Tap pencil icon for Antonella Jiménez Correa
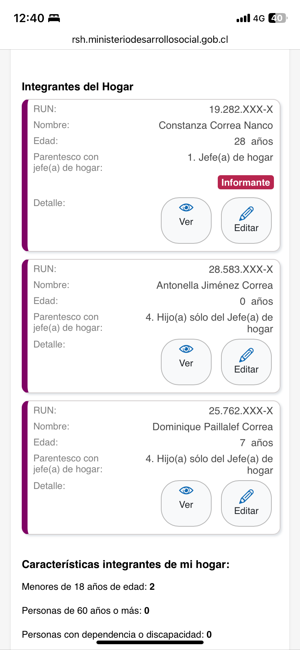This screenshot has height=650, width=300. coord(246,355)
